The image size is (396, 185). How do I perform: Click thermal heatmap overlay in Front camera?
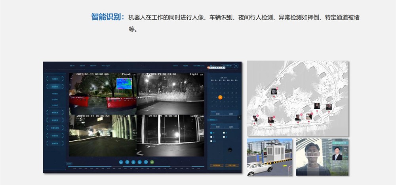pyautogui.click(x=124, y=84)
